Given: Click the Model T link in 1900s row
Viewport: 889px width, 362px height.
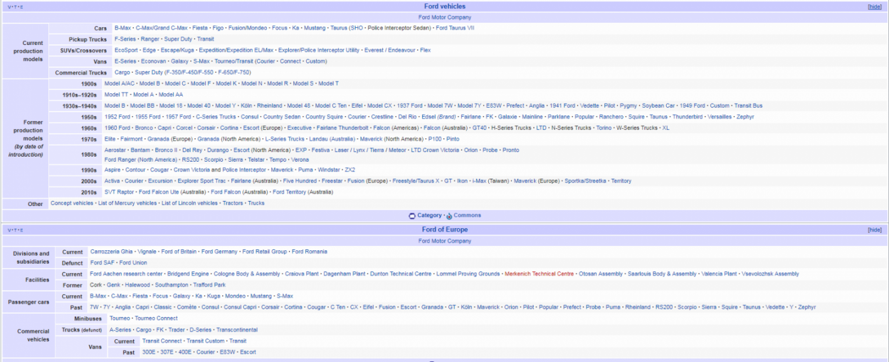Looking at the screenshot, I should click(x=328, y=84).
